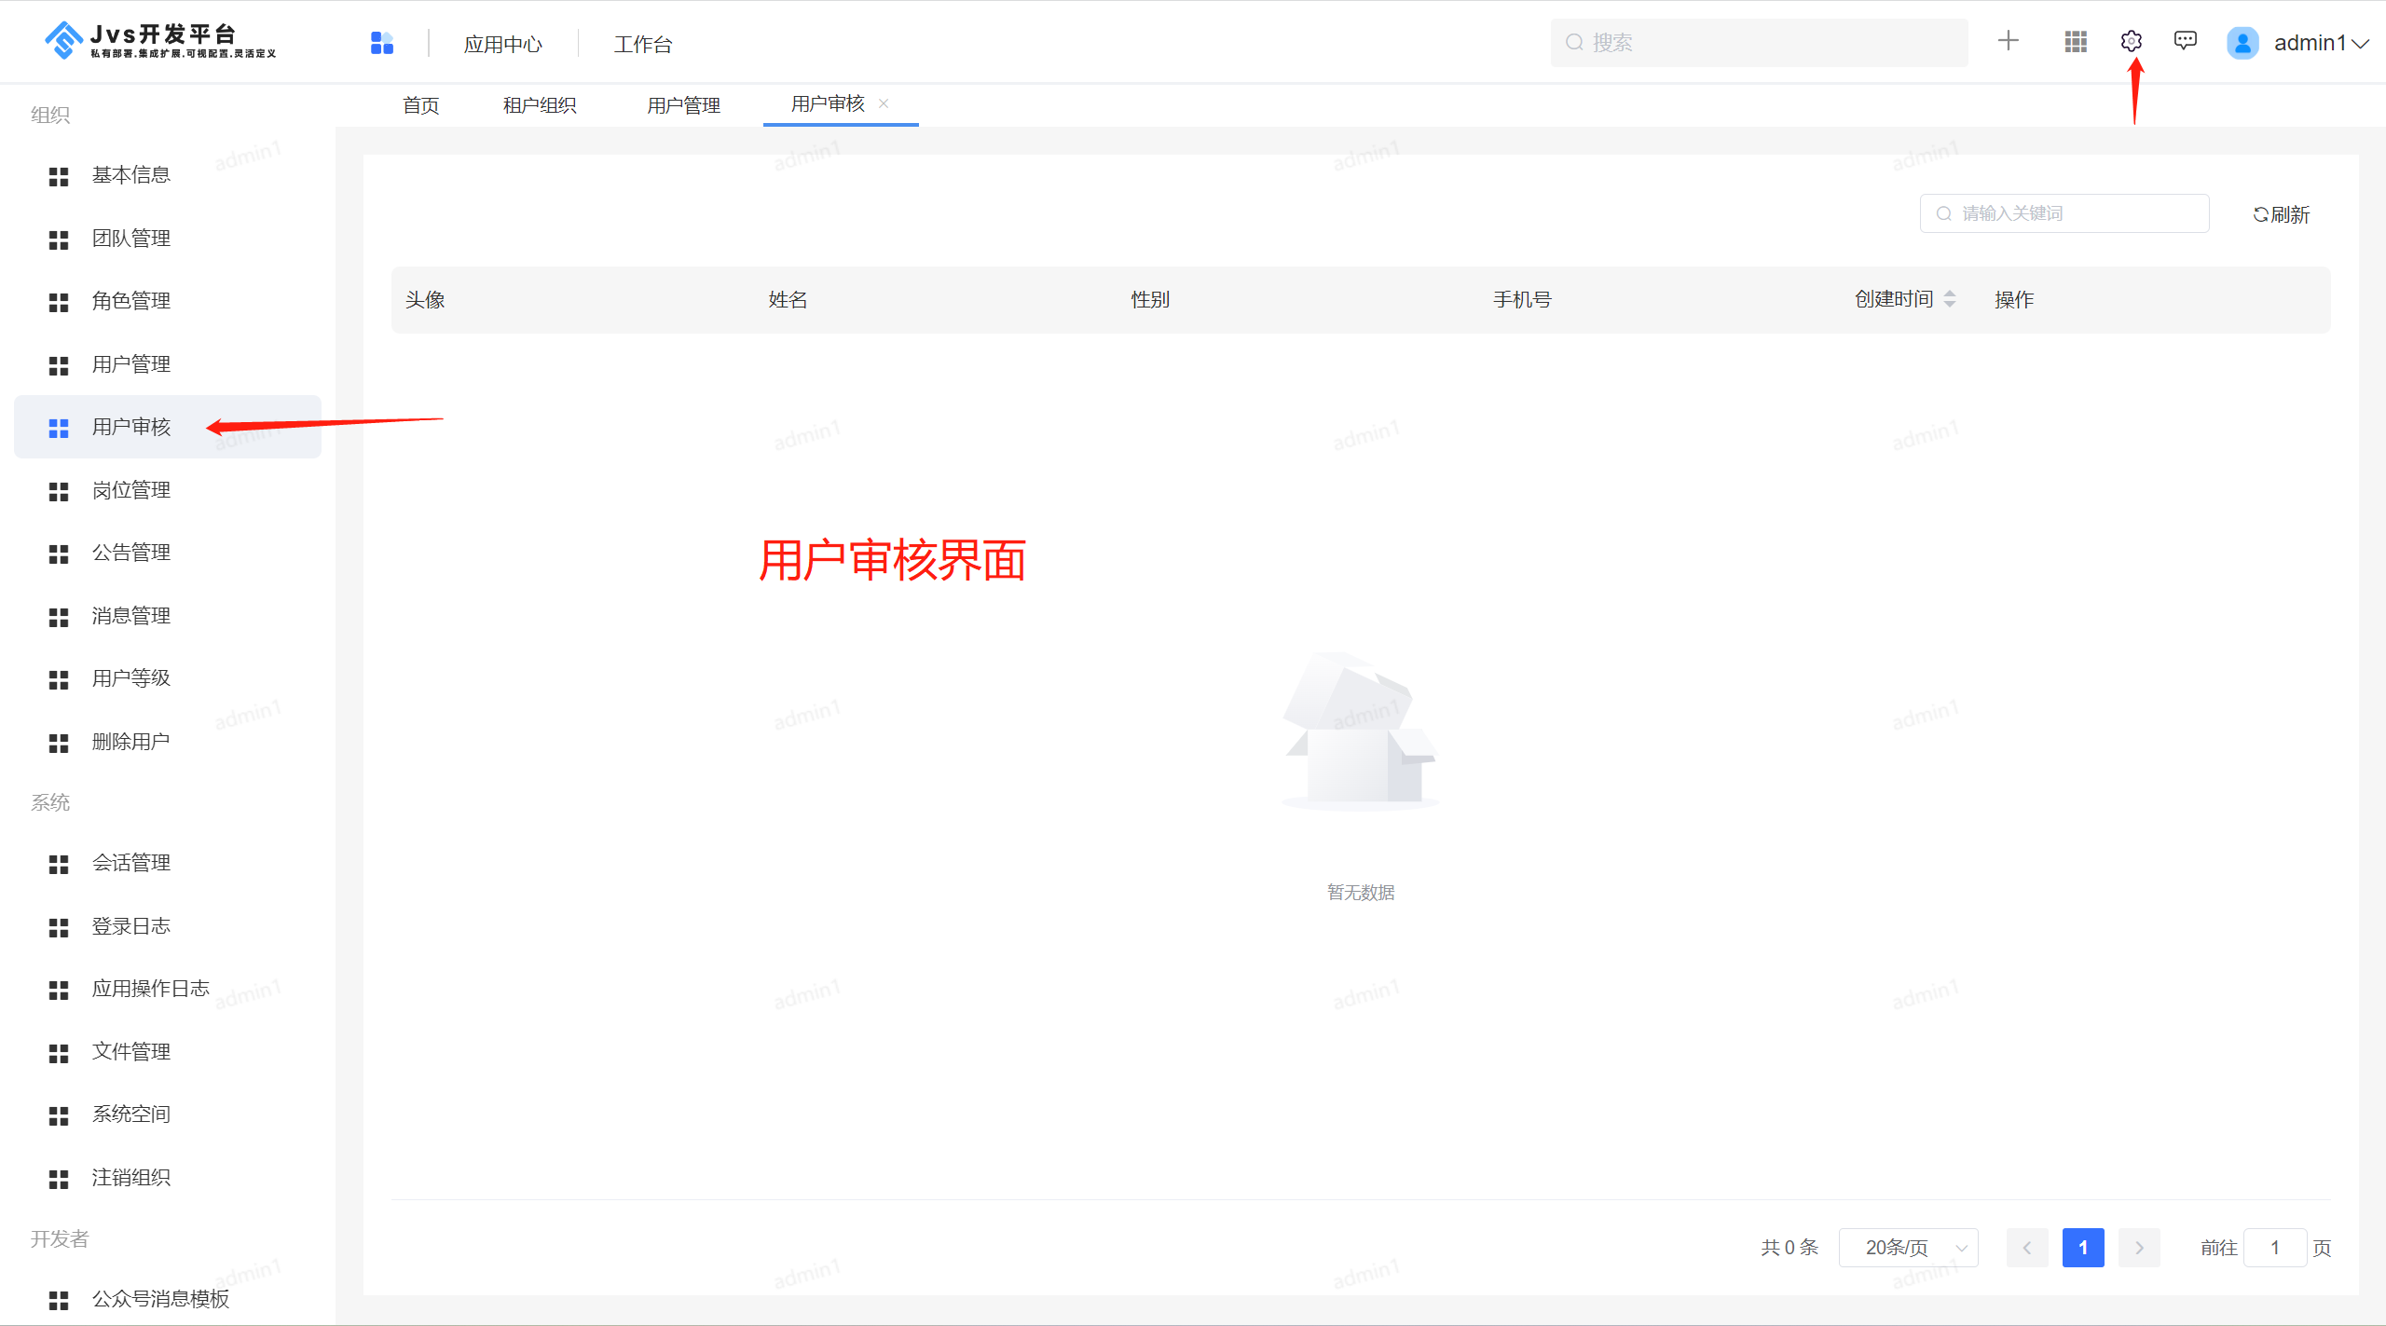
Task: Open 应用中心 in the top menu
Action: 502,44
